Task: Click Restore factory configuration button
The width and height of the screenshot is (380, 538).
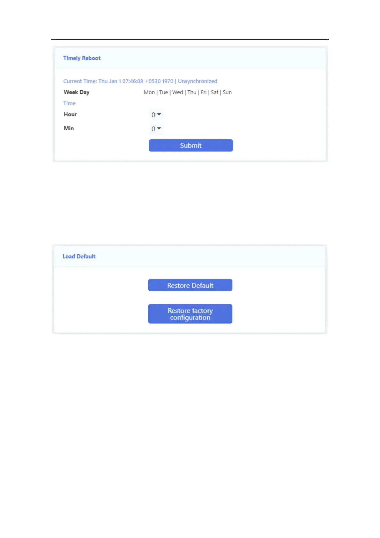Action: tap(190, 314)
